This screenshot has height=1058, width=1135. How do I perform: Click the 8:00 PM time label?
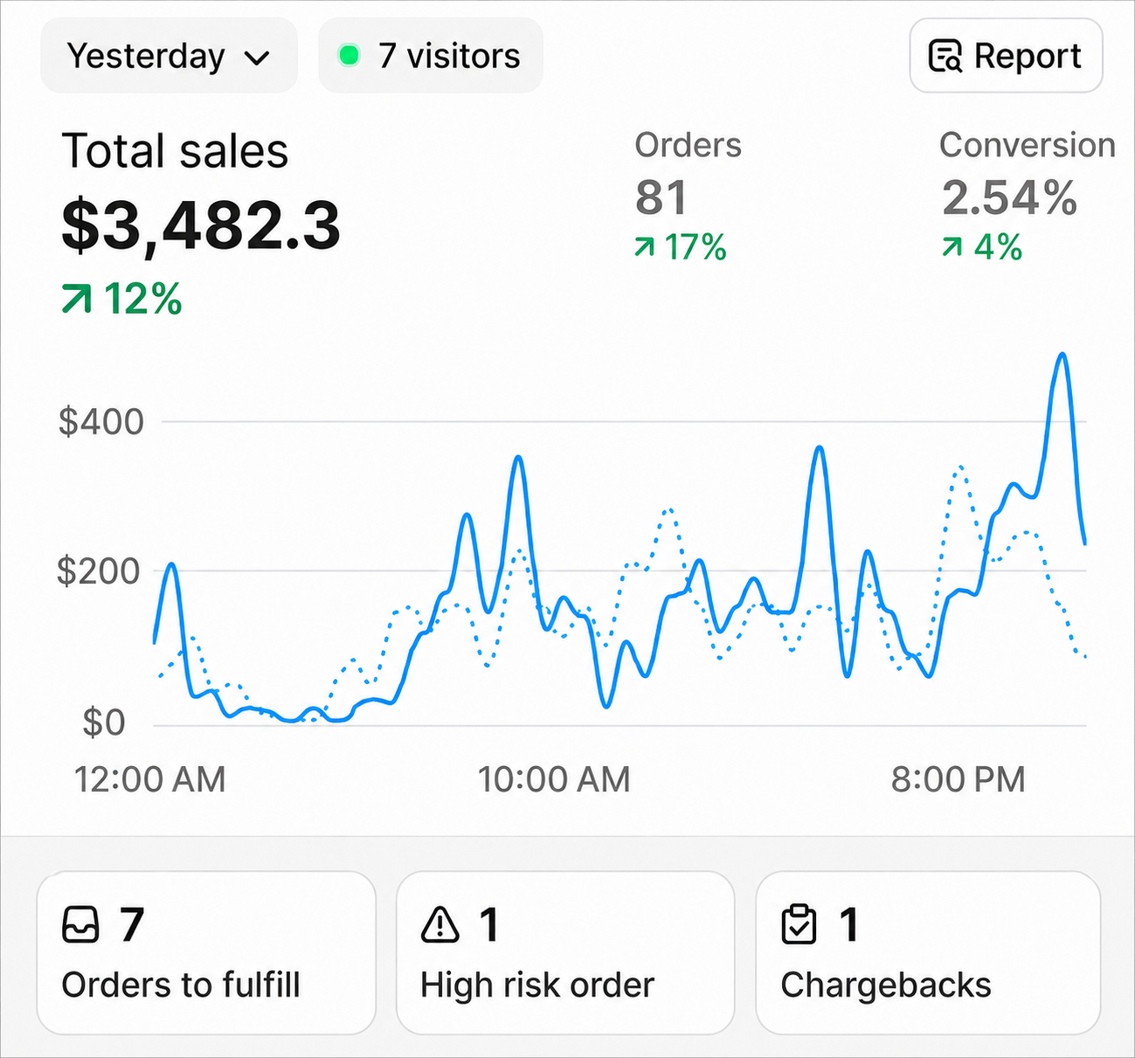pos(959,779)
